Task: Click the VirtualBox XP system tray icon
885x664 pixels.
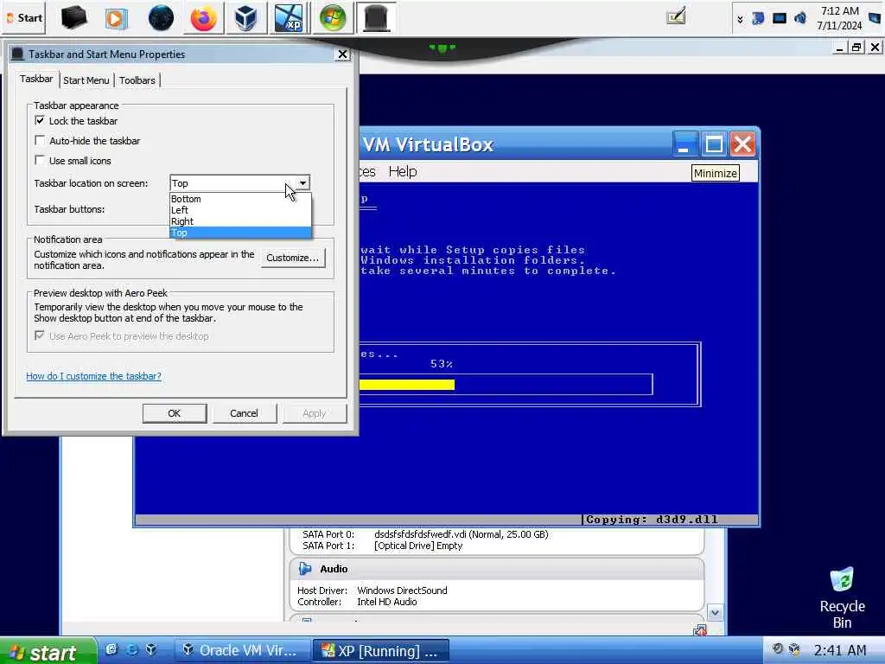Action: (795, 649)
